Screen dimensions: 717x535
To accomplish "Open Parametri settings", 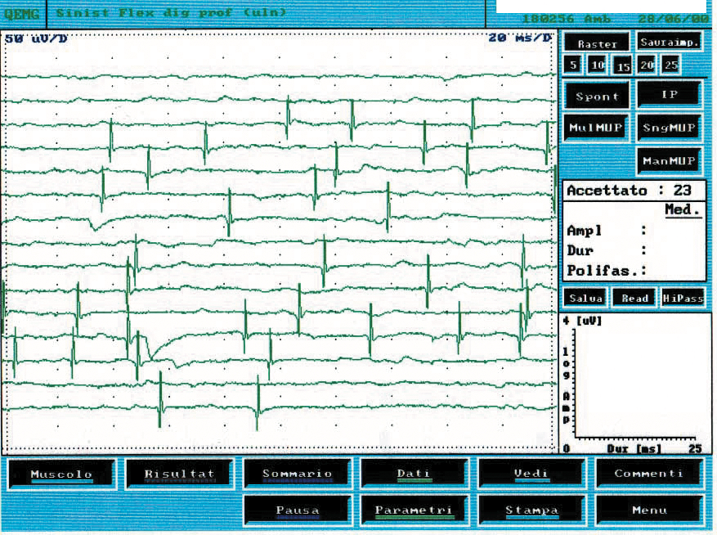I will (x=414, y=510).
